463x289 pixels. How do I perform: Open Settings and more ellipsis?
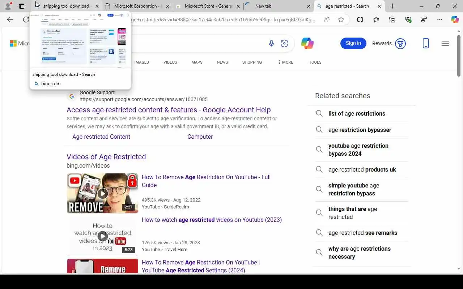tap(440, 20)
